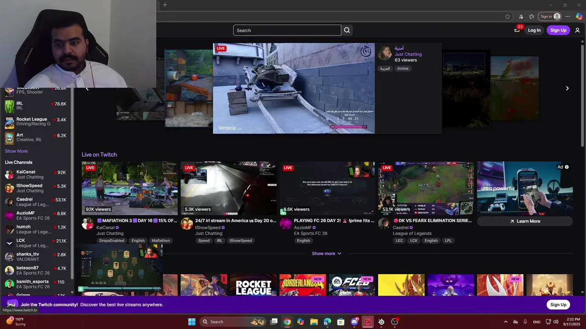586x329 pixels.
Task: Open League of Legends link under Caedrel
Action: point(412,233)
